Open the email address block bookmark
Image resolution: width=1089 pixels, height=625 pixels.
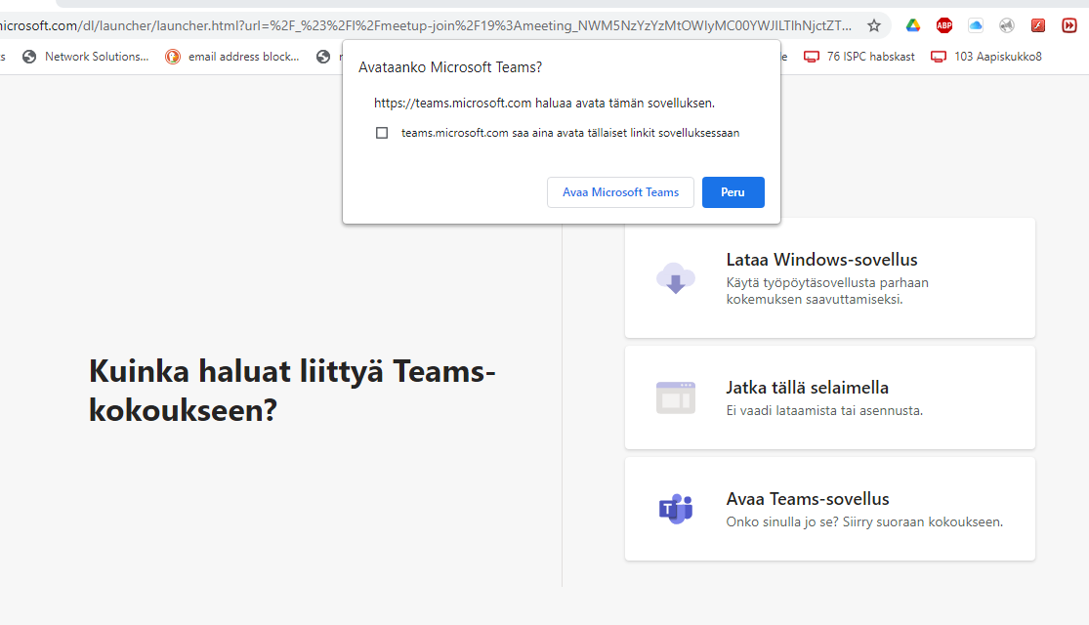[233, 57]
